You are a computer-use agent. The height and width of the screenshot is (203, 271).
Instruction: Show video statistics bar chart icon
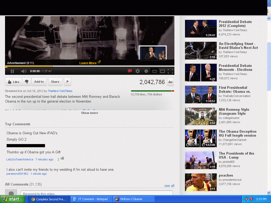click(170, 82)
